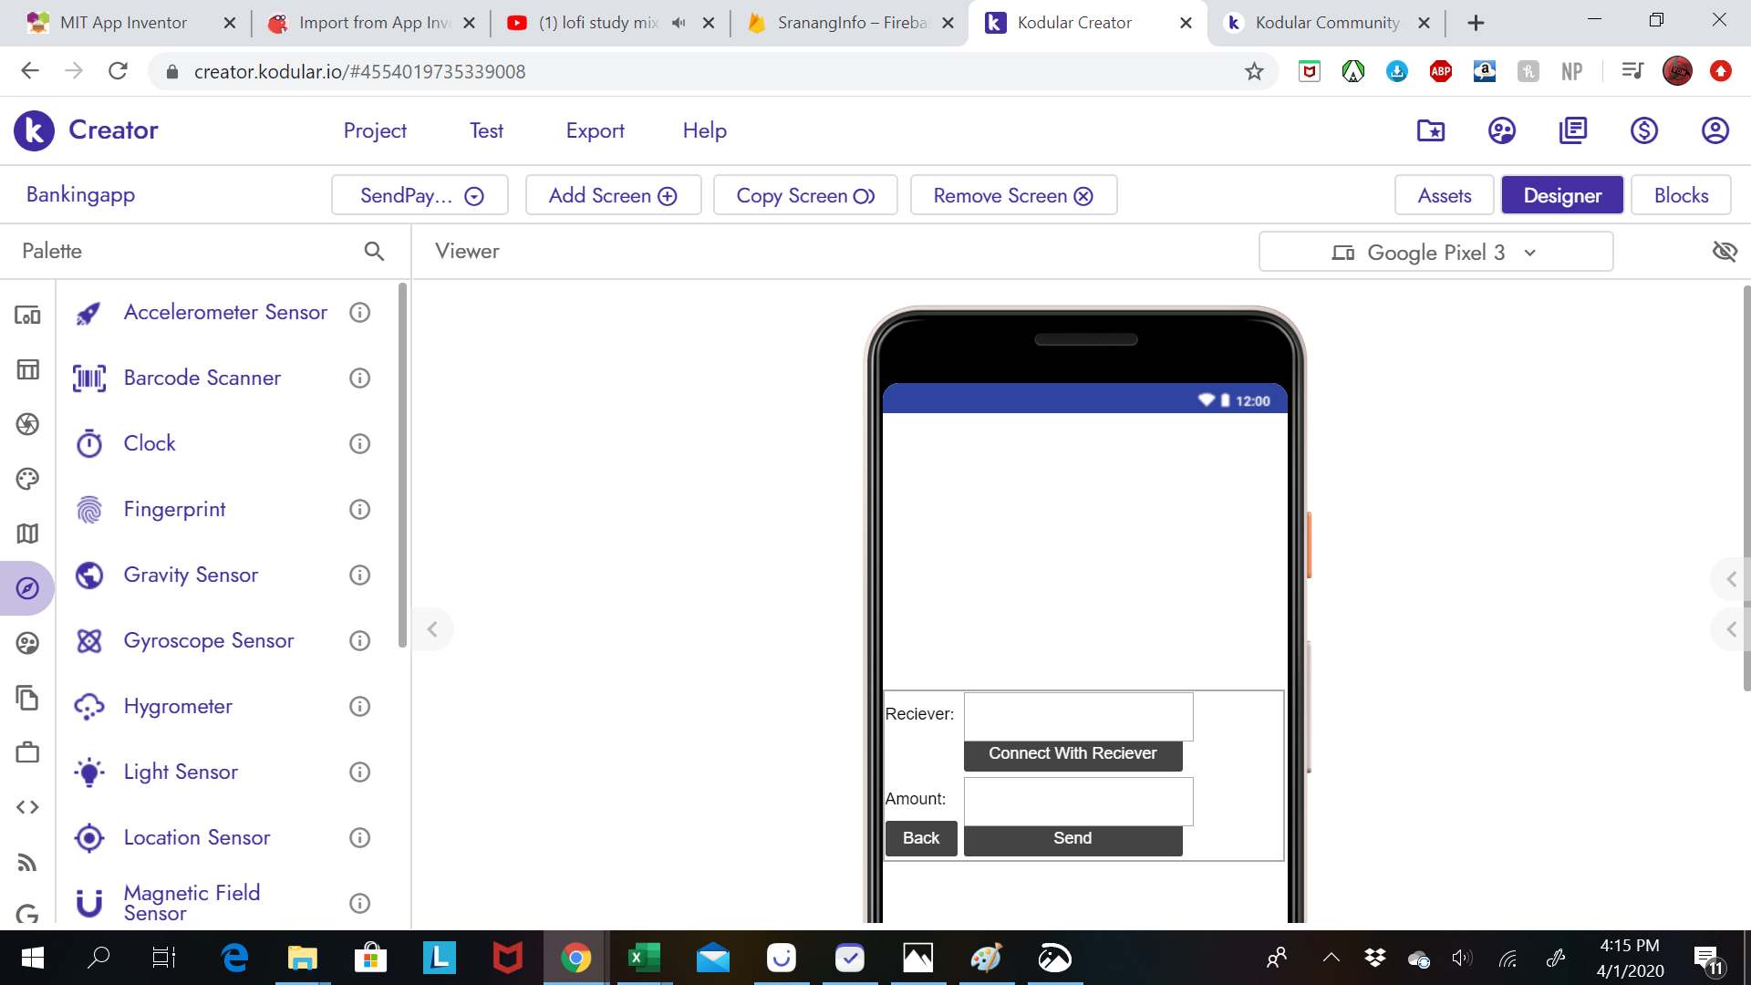Open info for Barcode Scanner
The width and height of the screenshot is (1751, 985).
click(x=360, y=378)
